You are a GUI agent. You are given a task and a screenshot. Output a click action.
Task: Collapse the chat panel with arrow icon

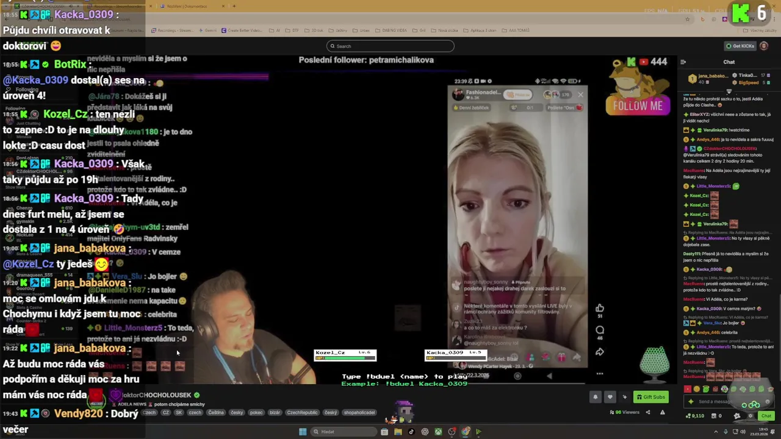click(x=683, y=62)
